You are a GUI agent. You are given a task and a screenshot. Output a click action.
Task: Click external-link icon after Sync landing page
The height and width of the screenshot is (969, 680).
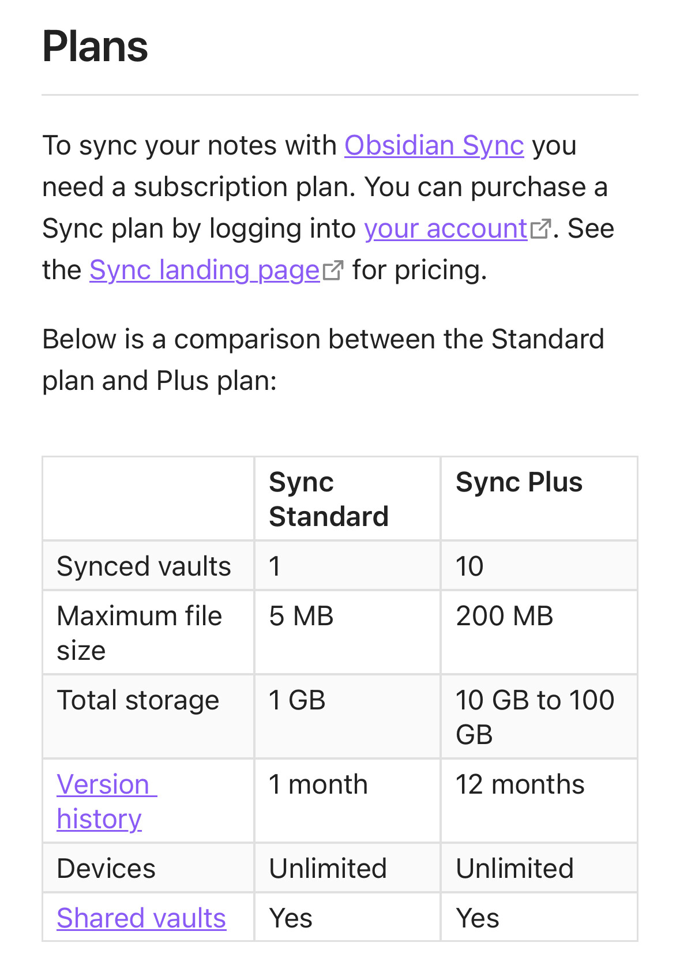(x=333, y=271)
